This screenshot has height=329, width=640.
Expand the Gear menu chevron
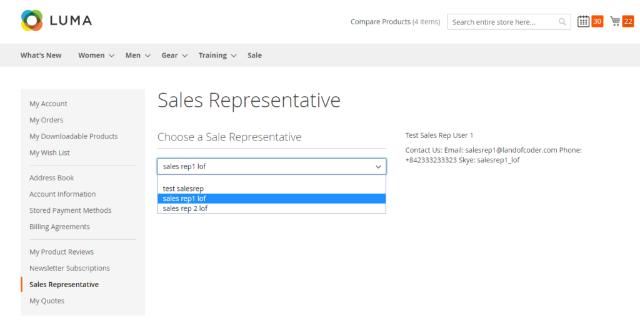pyautogui.click(x=185, y=56)
